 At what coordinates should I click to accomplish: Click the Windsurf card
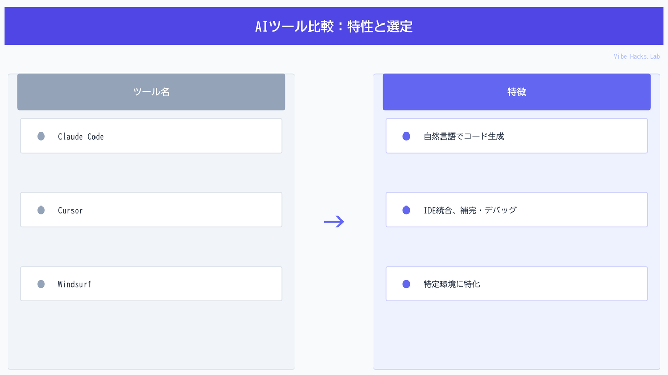pyautogui.click(x=151, y=284)
